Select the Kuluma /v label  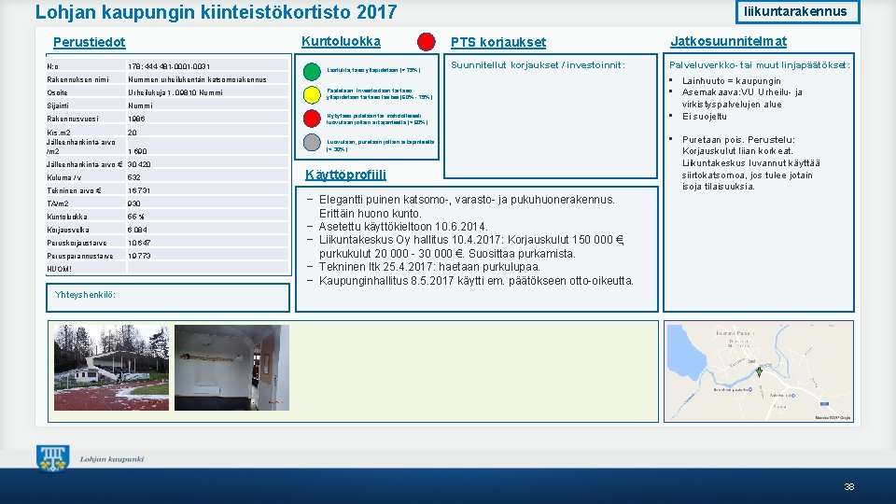point(64,177)
